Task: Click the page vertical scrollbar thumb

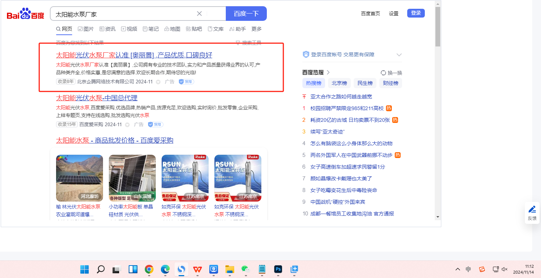Action: (x=438, y=26)
